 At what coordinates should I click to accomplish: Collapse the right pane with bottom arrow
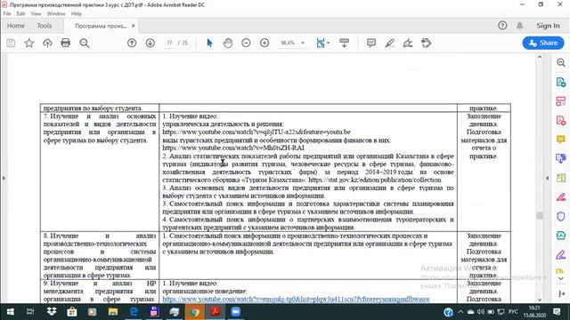[x=561, y=294]
